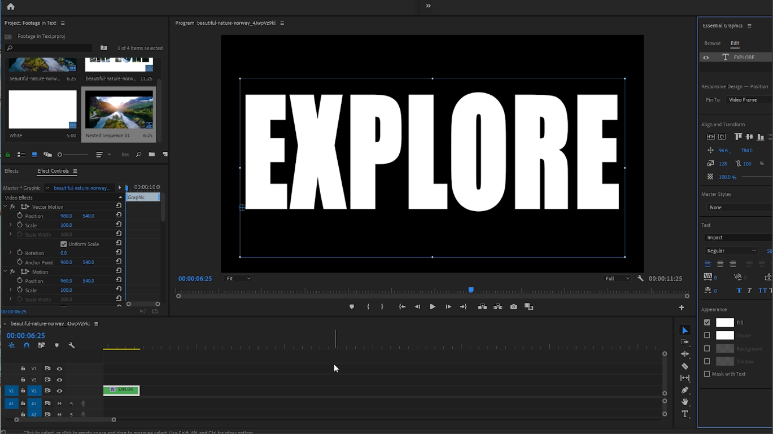773x434 pixels.
Task: Open Essential Graphics panel menu
Action: click(x=749, y=26)
